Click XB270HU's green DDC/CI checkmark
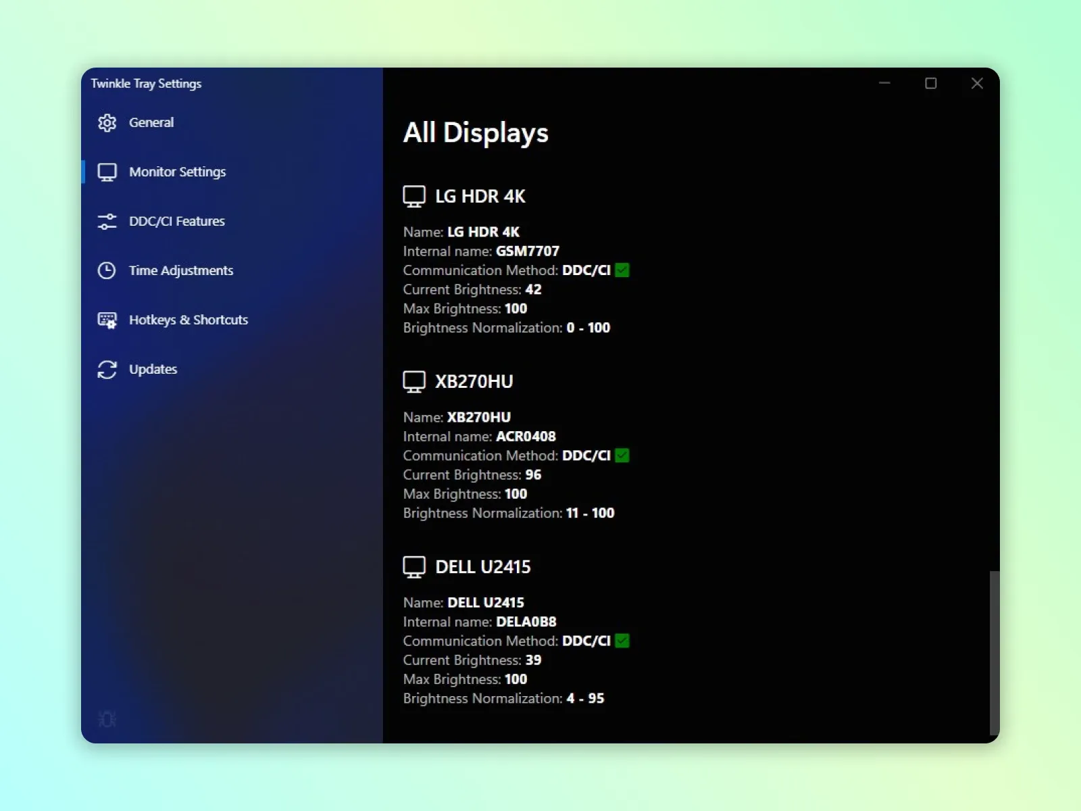The image size is (1081, 811). click(x=622, y=456)
